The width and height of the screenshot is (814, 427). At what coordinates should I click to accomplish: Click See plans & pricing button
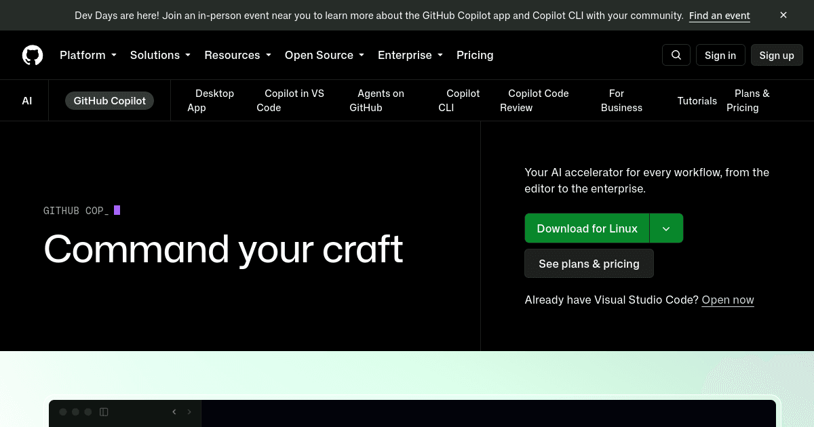pyautogui.click(x=589, y=264)
